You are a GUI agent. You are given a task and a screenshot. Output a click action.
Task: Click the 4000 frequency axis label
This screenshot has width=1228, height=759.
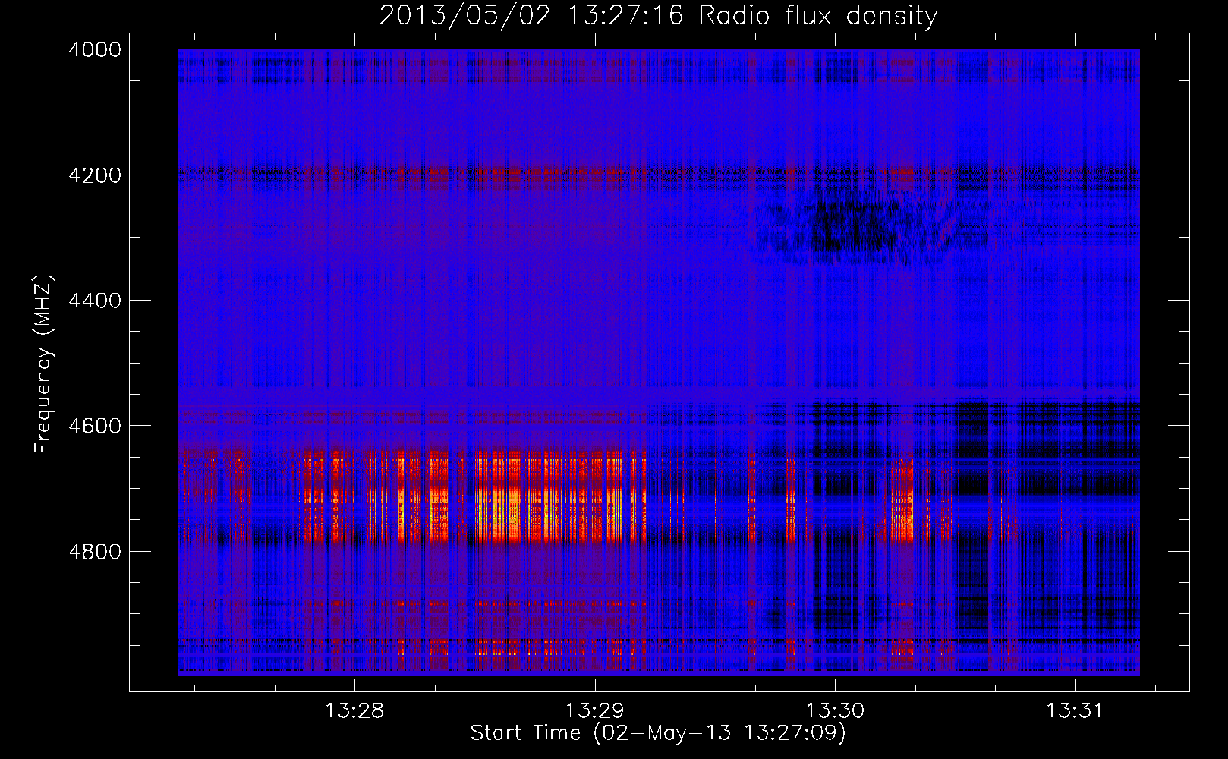coord(95,49)
